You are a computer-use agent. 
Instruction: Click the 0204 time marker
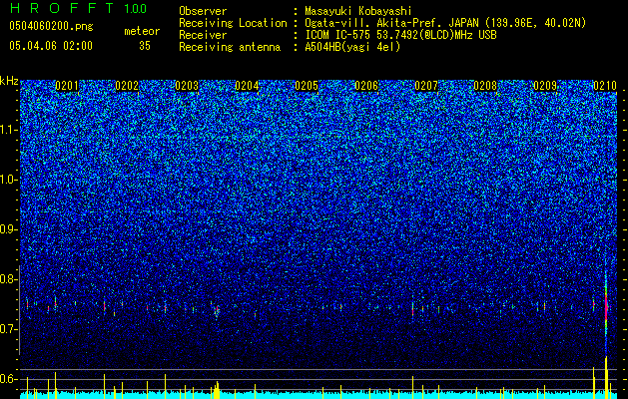(x=247, y=86)
